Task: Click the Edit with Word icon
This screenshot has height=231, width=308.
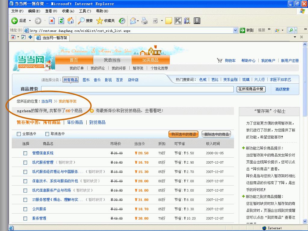Action: coord(155,21)
